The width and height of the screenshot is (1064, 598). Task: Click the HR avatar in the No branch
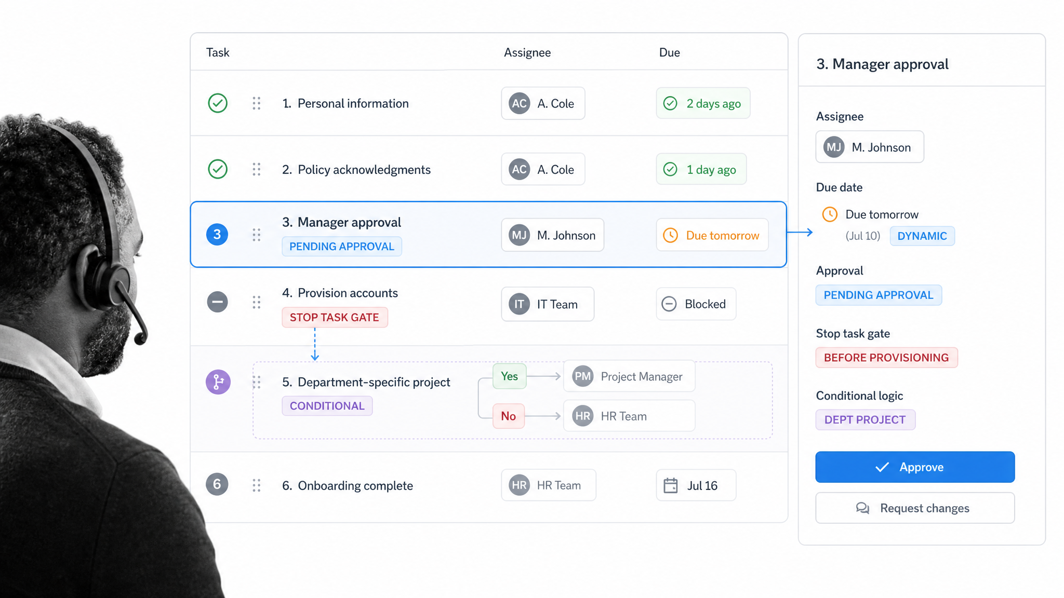pos(583,416)
